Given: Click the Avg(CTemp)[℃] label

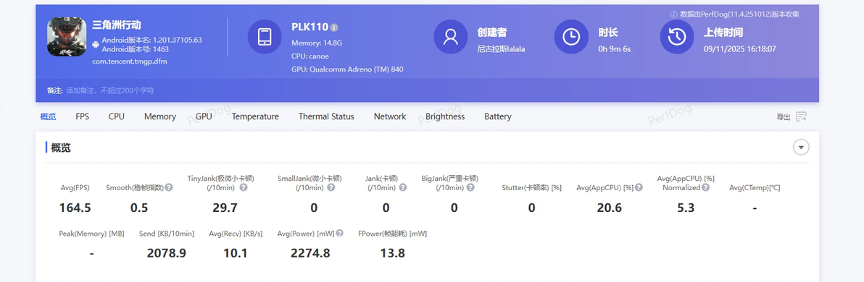Looking at the screenshot, I should click(x=755, y=187).
